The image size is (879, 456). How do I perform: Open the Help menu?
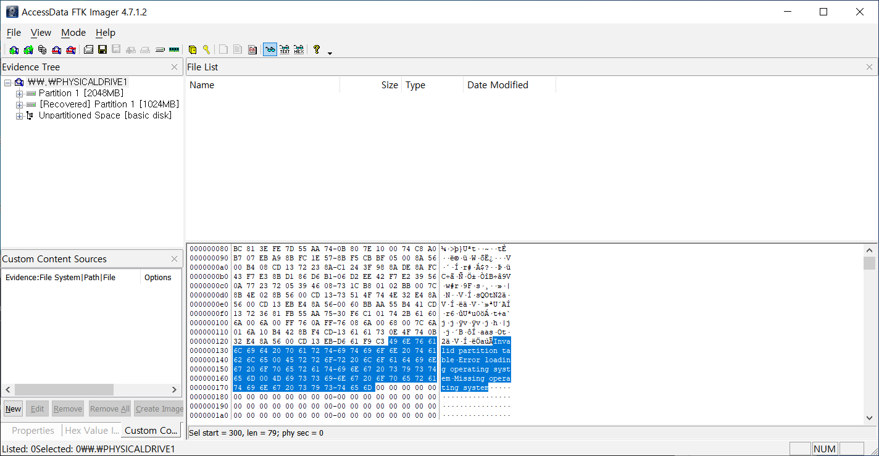[106, 33]
